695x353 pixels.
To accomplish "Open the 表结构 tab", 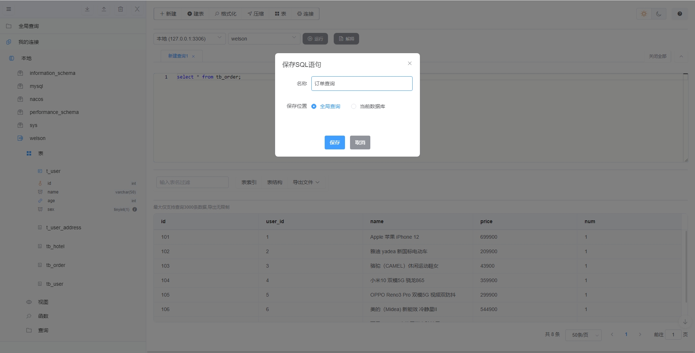I will pos(275,182).
